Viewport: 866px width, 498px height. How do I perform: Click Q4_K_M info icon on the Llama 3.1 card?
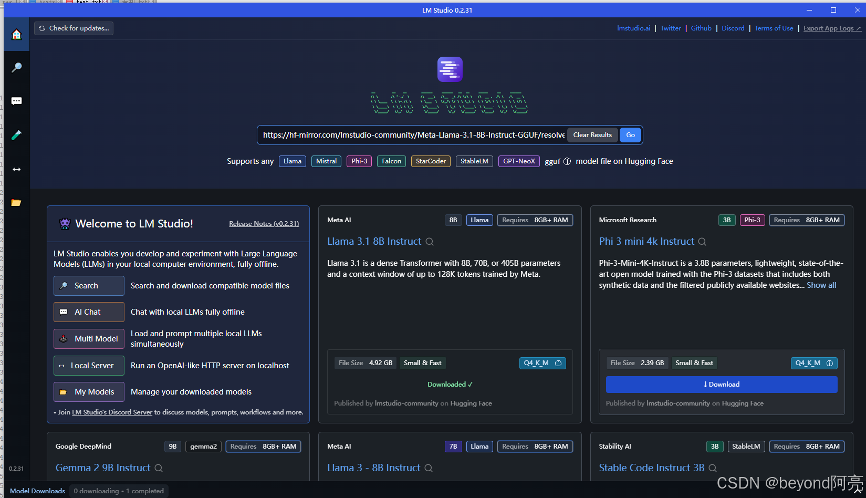pyautogui.click(x=558, y=364)
